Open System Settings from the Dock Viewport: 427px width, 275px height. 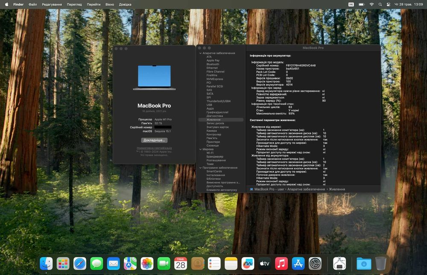click(315, 264)
